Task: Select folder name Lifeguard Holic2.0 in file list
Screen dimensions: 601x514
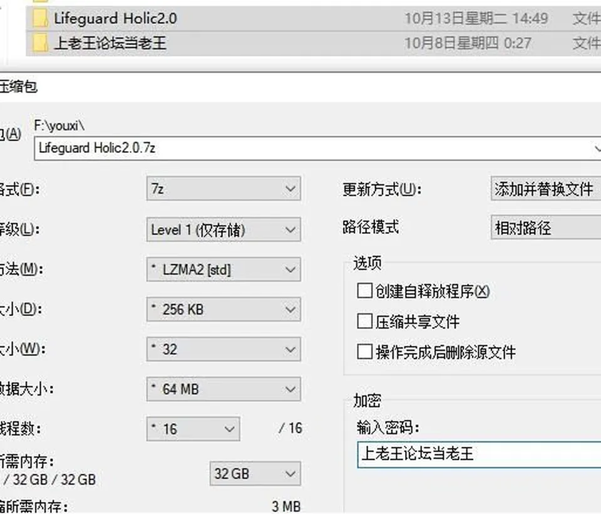Action: tap(115, 18)
